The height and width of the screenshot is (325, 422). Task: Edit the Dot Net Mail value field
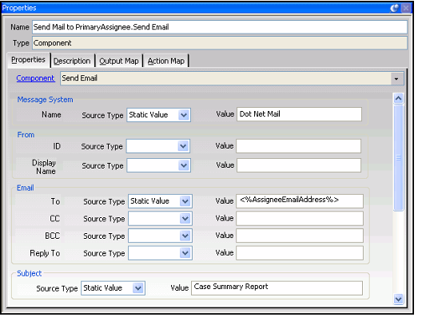[299, 114]
